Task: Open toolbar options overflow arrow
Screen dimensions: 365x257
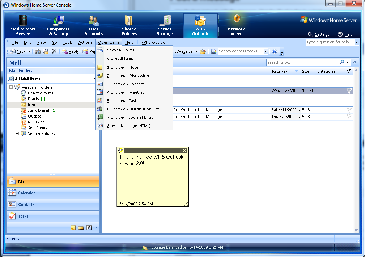Action: coord(281,53)
